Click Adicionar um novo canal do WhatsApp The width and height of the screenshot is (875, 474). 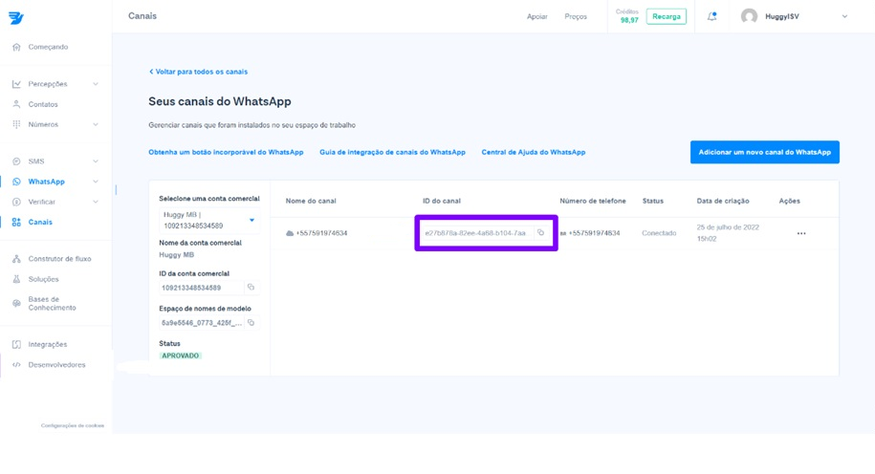[x=764, y=152]
